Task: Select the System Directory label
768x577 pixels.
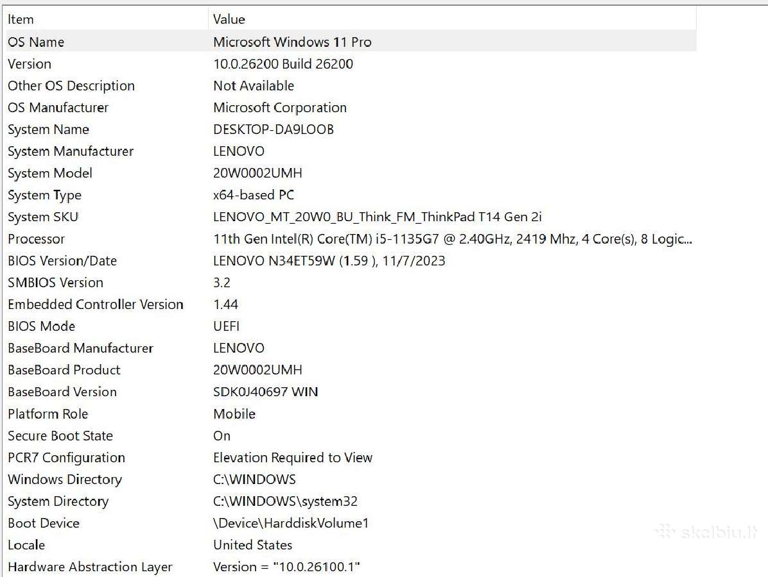Action: pos(58,502)
